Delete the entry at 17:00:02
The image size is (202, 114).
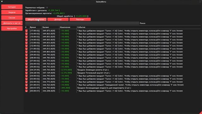coord(27,31)
